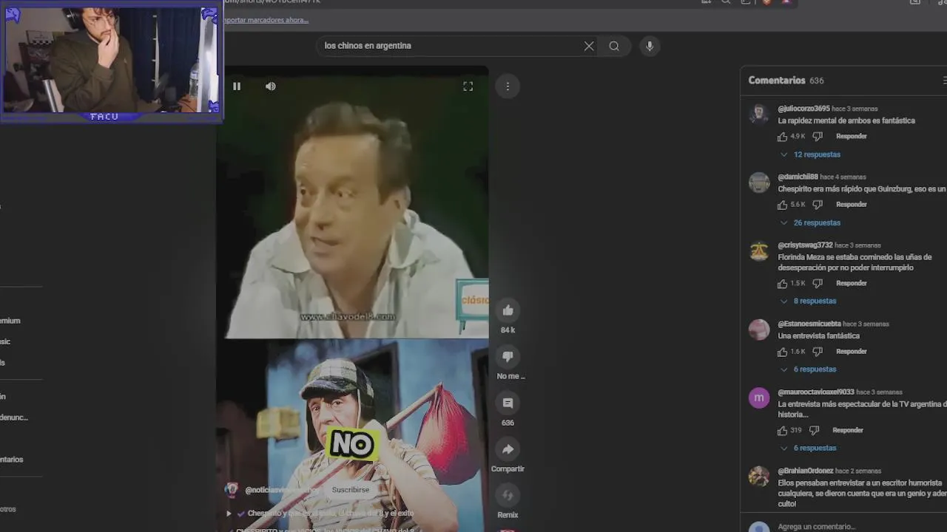Viewport: 947px width, 532px height.
Task: Like the comment by @crisytswag3732
Action: click(783, 284)
